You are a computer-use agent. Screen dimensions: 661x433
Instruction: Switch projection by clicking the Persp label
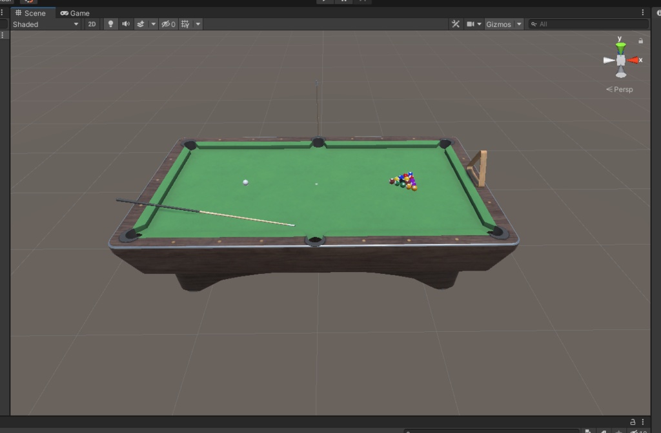(x=620, y=90)
